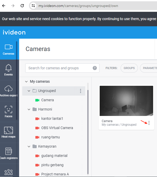Click the Kemayoran folder icon
The image size is (157, 177).
[35, 146]
